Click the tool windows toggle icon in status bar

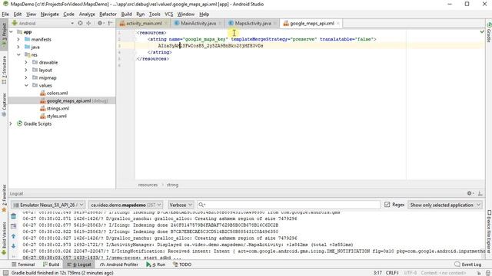tap(5, 273)
